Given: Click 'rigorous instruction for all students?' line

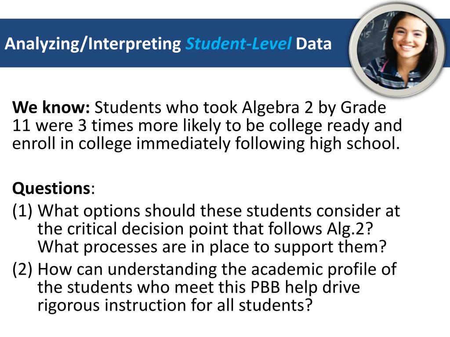Looking at the screenshot, I should 175,305.
